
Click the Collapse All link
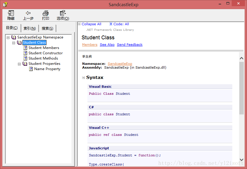tap(91, 24)
